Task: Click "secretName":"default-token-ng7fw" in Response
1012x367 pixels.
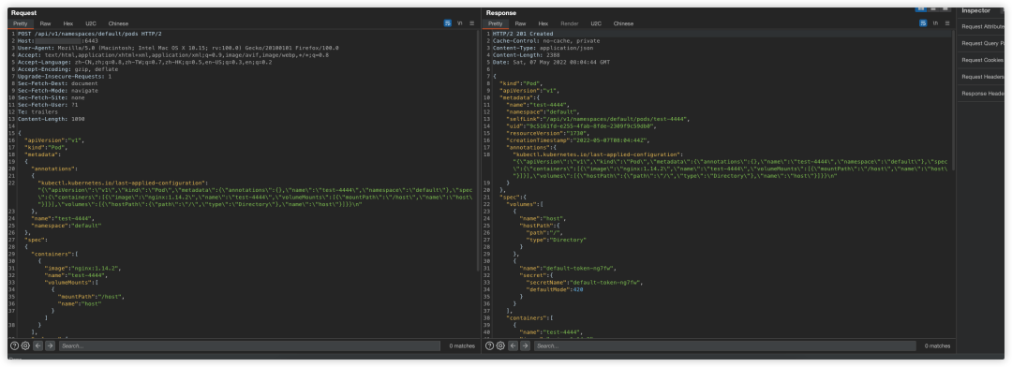Action: tap(584, 282)
